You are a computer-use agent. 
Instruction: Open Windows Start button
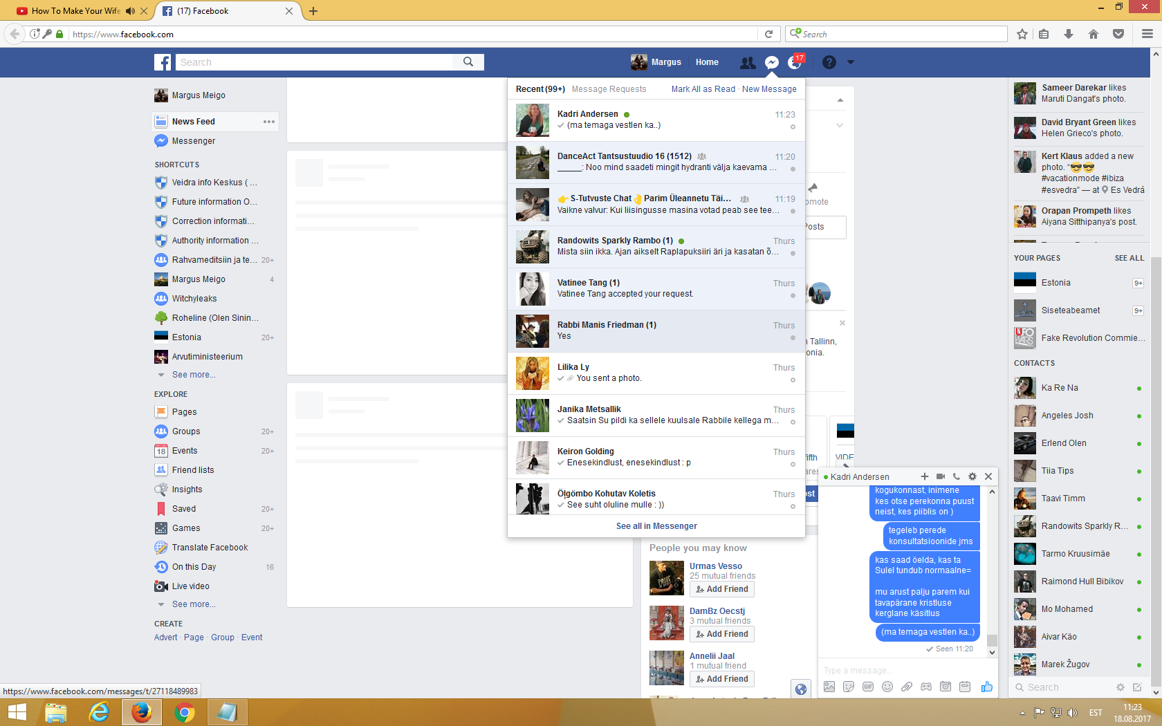17,712
